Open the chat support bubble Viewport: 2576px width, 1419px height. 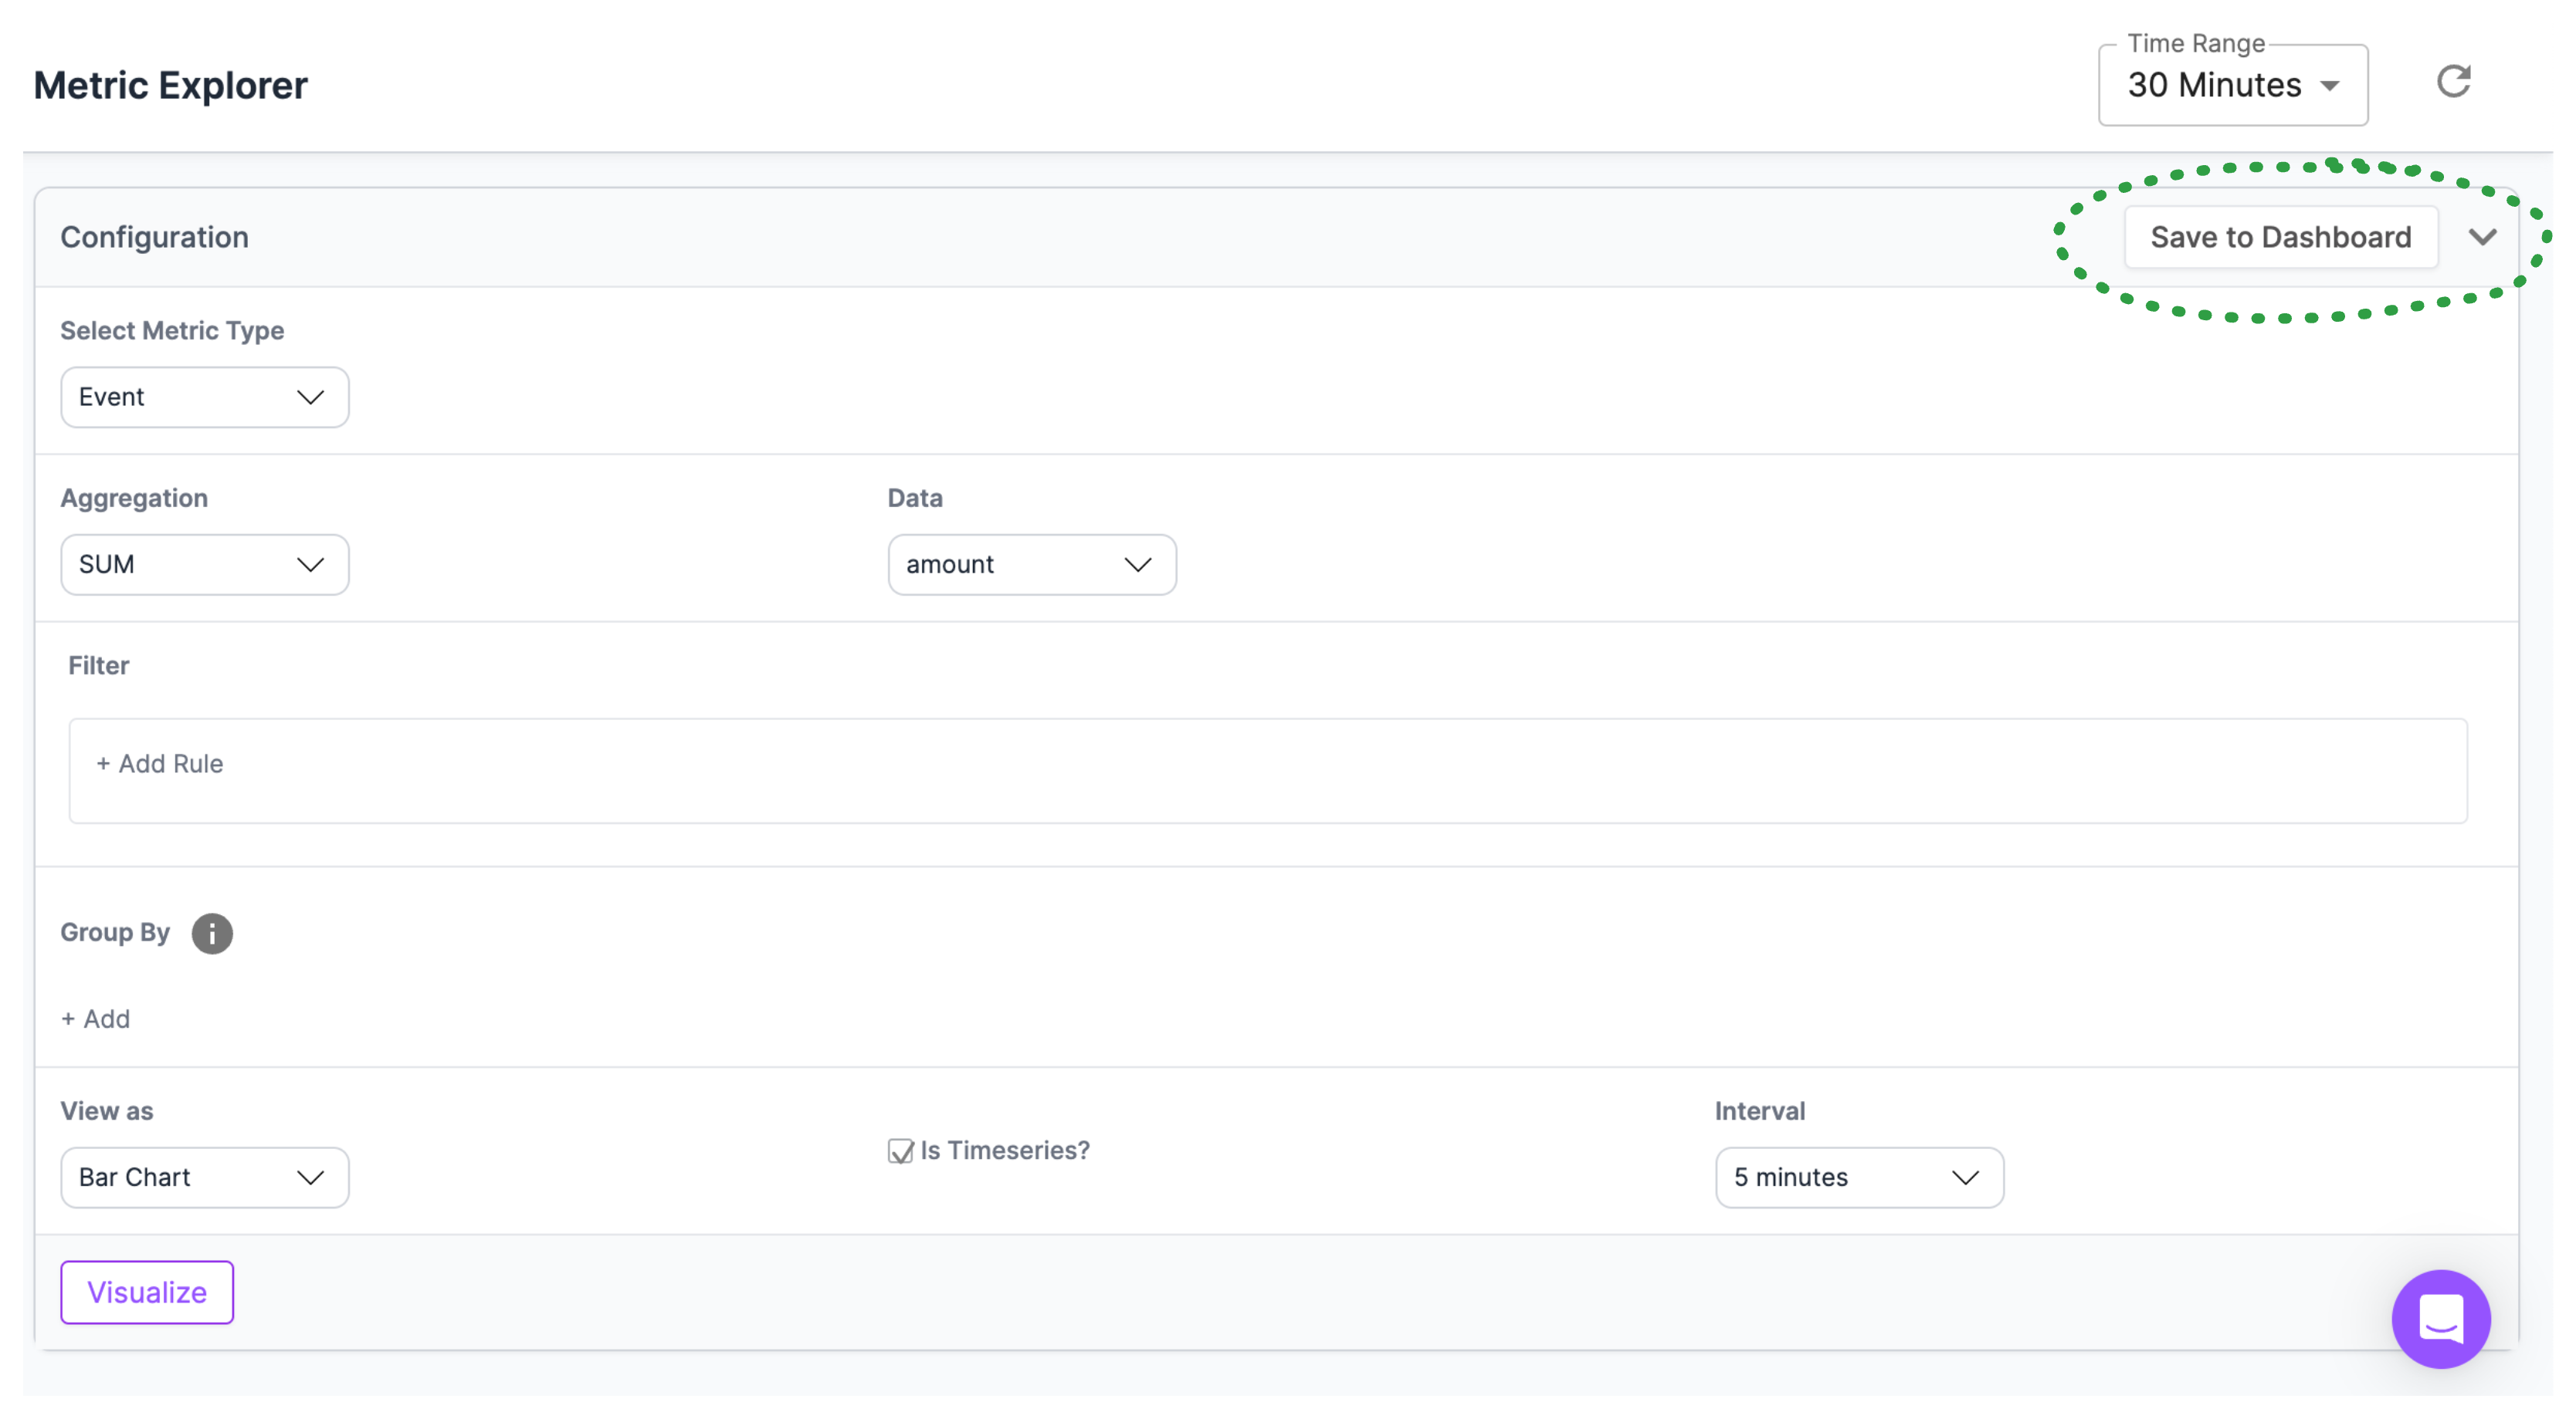[2440, 1318]
